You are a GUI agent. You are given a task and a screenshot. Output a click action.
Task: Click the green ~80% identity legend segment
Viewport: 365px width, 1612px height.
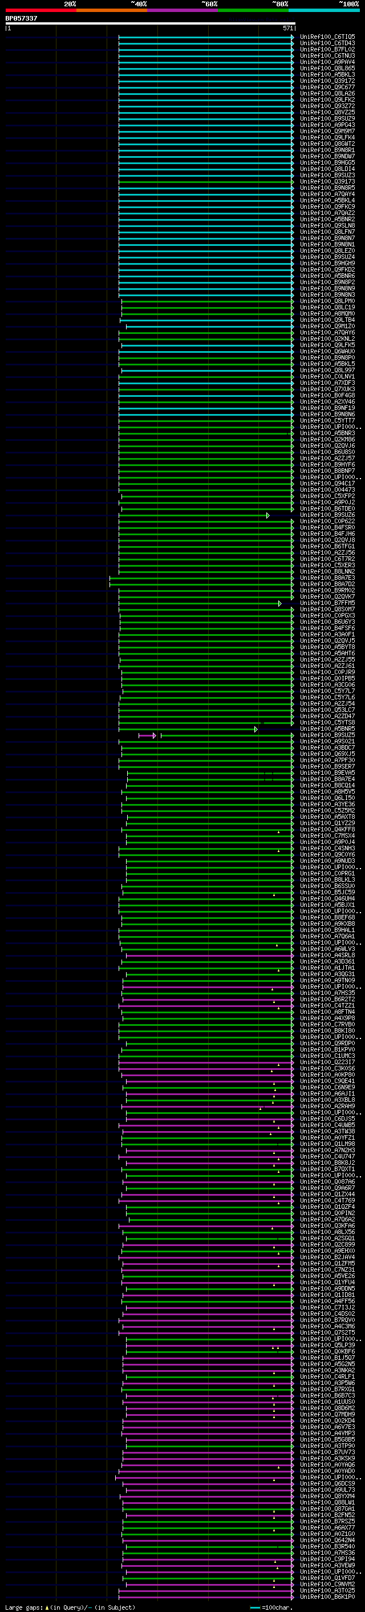(253, 10)
